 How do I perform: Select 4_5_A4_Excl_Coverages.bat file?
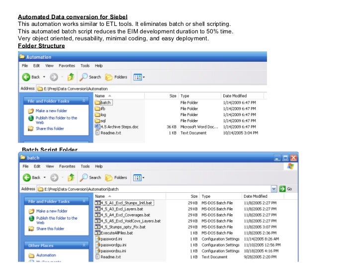click(x=123, y=215)
